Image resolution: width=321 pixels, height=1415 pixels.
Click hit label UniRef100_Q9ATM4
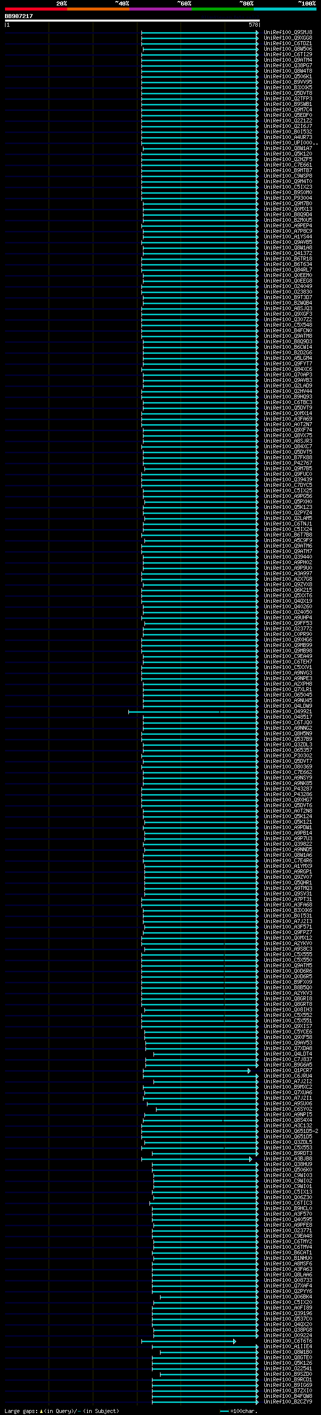point(287,60)
